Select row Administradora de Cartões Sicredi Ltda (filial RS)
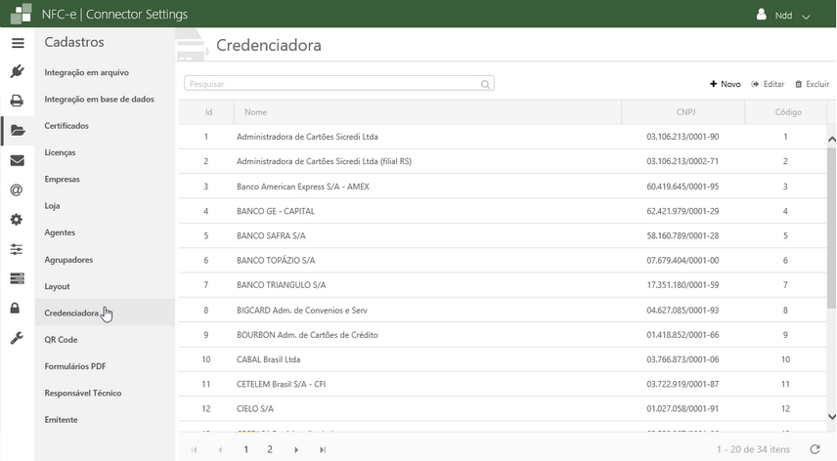The width and height of the screenshot is (837, 461). coord(503,161)
